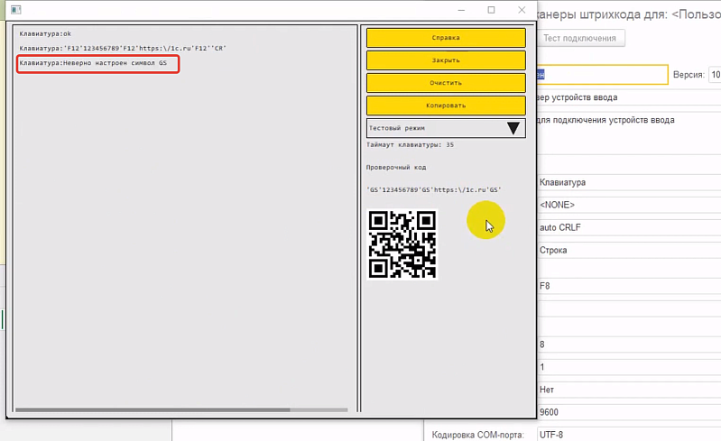Clear the log with the Очистить button

(x=446, y=83)
